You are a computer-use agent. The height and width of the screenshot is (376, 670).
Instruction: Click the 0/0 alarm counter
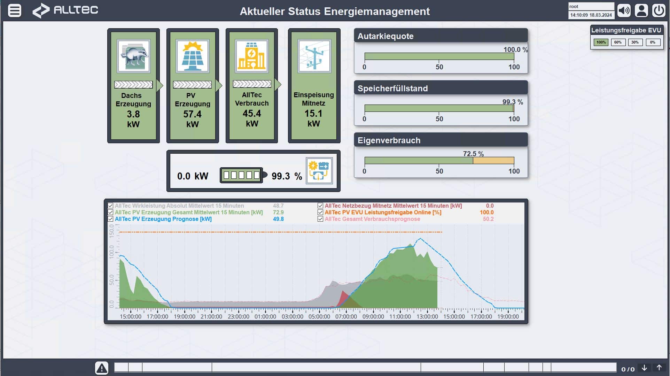[x=628, y=369]
